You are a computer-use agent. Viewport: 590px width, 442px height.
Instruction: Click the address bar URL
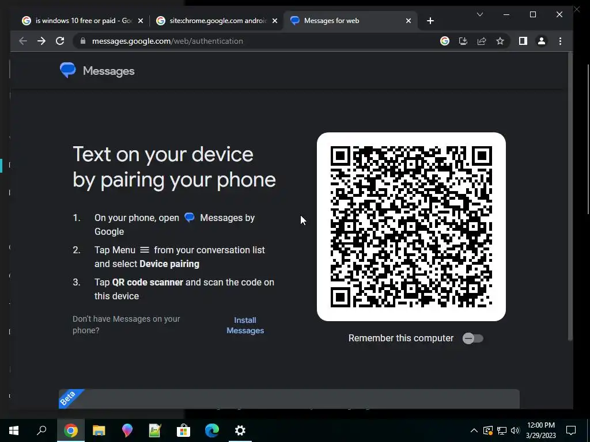(168, 41)
